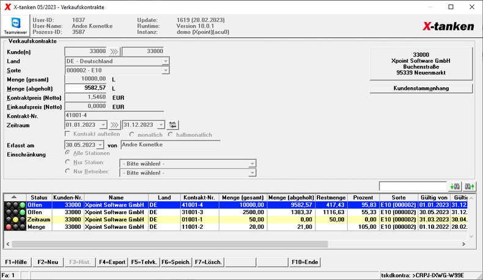The image size is (483, 280).
Task: Click table vertical scroll down arrow
Action: [471, 236]
